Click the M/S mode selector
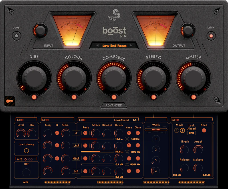Image resolution: width=228 pixels, height=189 pixels. [26, 159]
